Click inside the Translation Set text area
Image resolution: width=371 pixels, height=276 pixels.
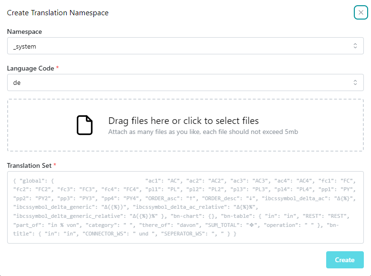point(185,207)
